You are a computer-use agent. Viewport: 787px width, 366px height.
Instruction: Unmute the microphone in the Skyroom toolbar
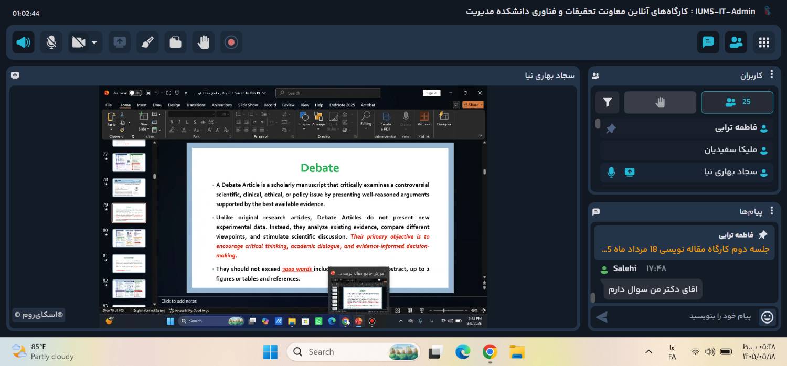pos(51,42)
